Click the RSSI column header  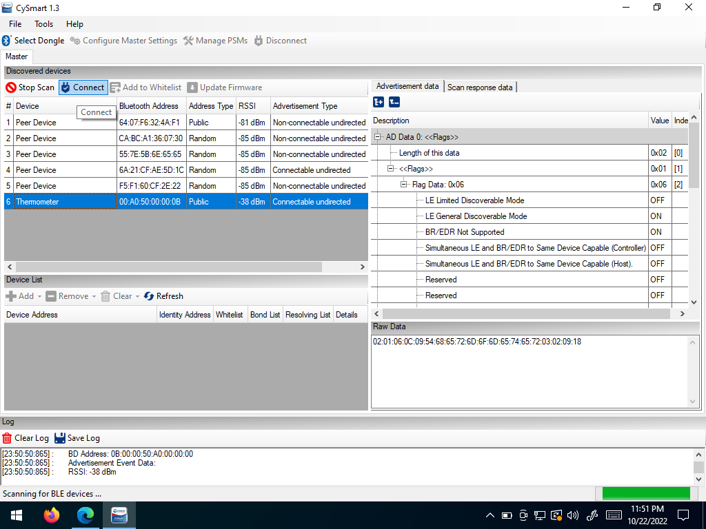pos(253,106)
